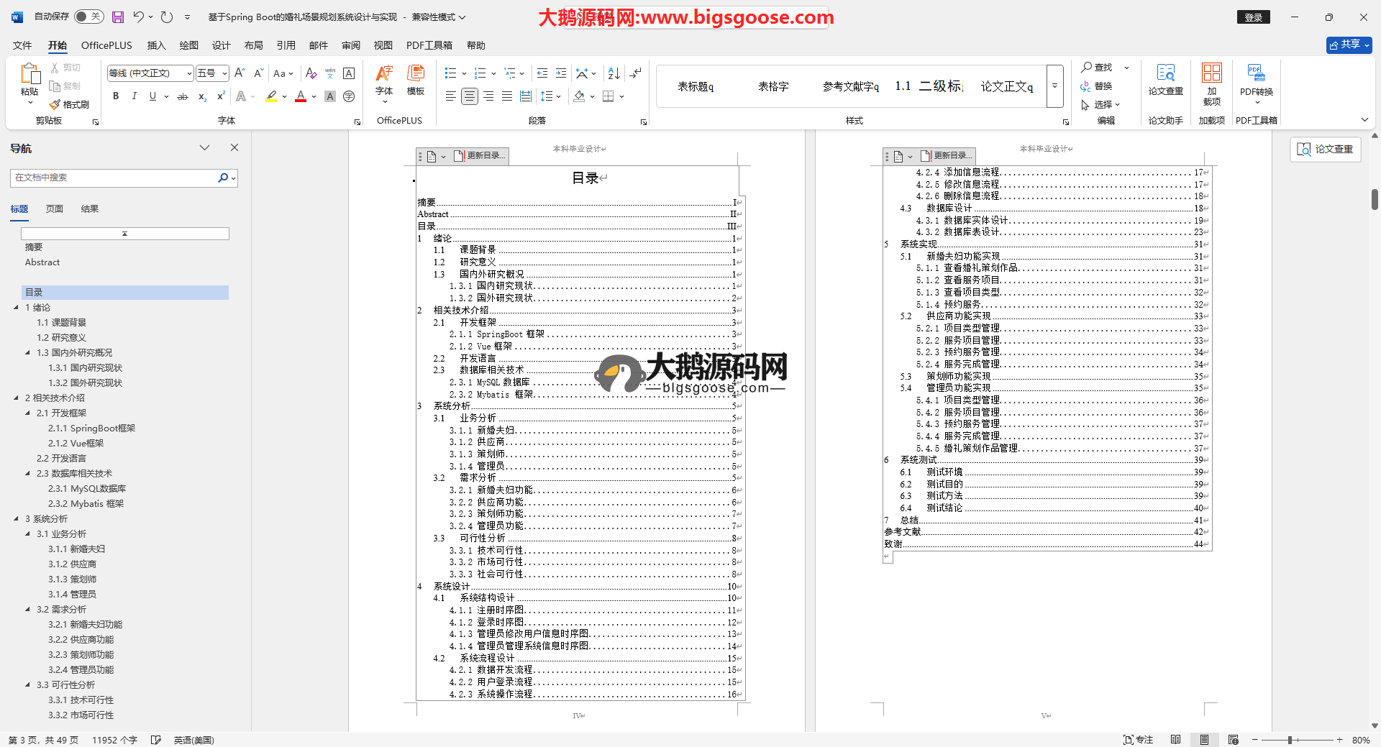The height and width of the screenshot is (747, 1381).
Task: Apply strikethrough to selected text
Action: [x=183, y=96]
